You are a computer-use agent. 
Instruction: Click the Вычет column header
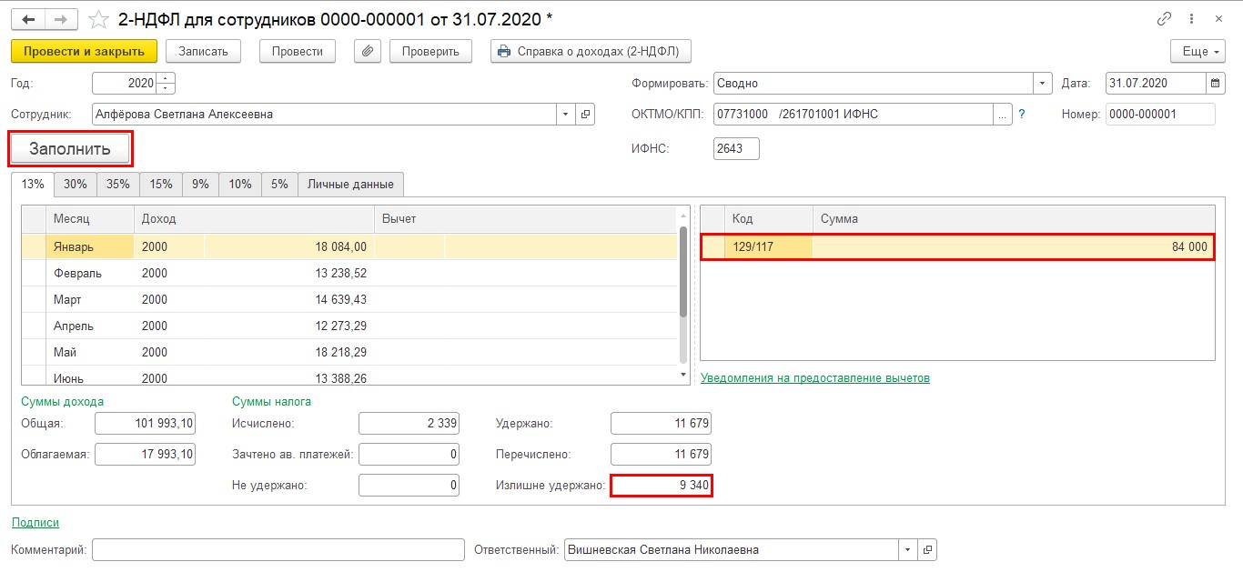pyautogui.click(x=526, y=219)
